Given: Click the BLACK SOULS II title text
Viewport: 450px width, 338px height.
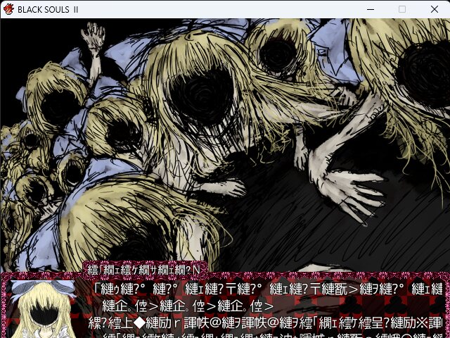Looking at the screenshot, I should [x=48, y=9].
